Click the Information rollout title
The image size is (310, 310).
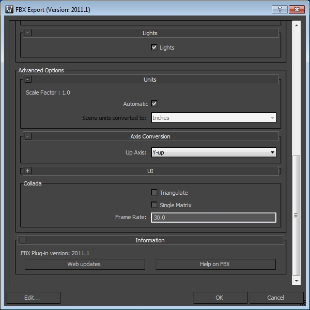click(x=150, y=240)
